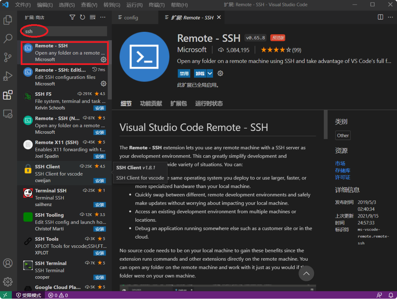
Task: Open the 市场 marketplace link
Action: pos(340,163)
